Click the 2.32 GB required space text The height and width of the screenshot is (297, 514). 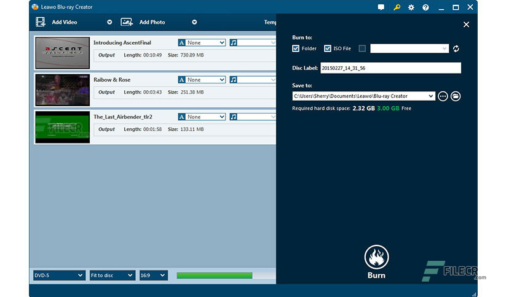pos(363,108)
